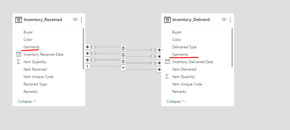Select Remarks field in Inventory_Deliverd
This screenshot has height=130, width=290.
(x=179, y=92)
